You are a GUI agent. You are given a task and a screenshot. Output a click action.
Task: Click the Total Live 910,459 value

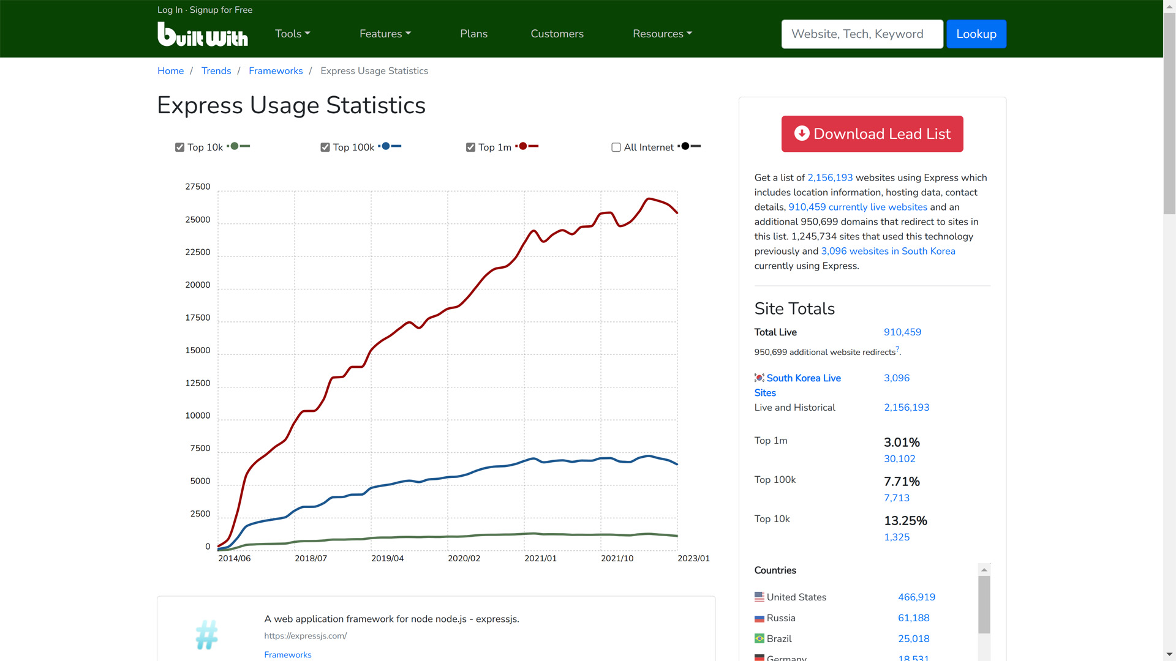(902, 332)
